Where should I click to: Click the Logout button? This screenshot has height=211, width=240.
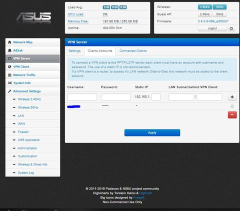(212, 28)
